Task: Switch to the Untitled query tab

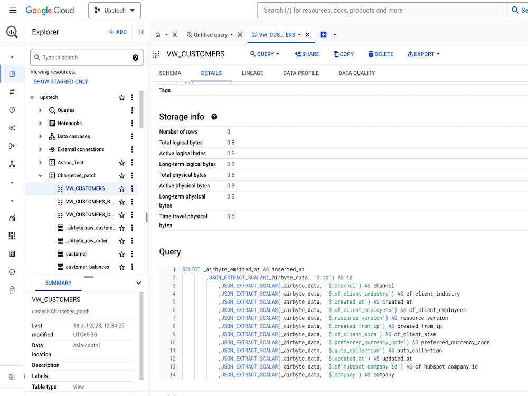Action: [x=210, y=35]
